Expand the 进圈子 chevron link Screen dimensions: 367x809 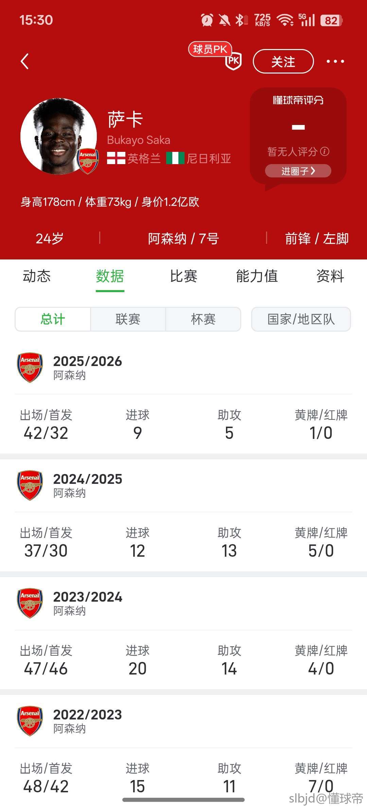[298, 171]
